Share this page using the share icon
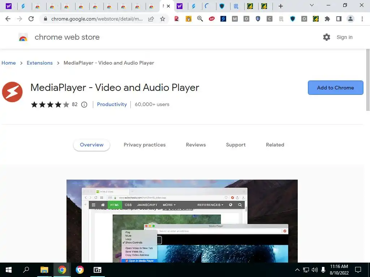This screenshot has height=277, width=370. (151, 19)
